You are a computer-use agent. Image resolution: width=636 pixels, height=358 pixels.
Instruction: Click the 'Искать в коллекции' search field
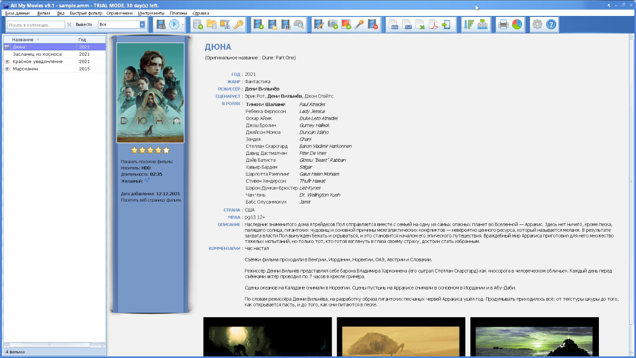[36, 25]
